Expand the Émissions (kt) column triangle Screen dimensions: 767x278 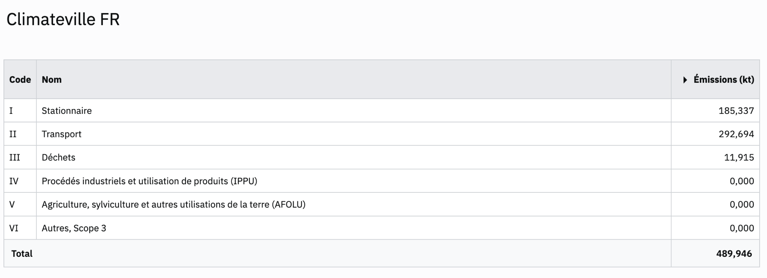point(685,80)
